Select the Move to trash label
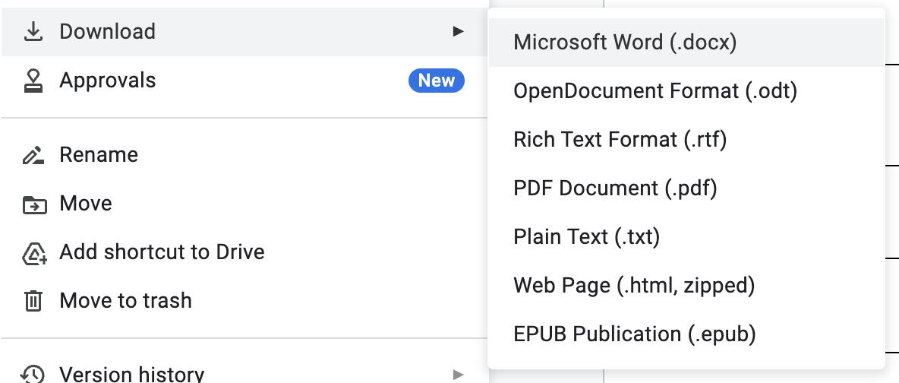Image resolution: width=899 pixels, height=383 pixels. (x=125, y=301)
